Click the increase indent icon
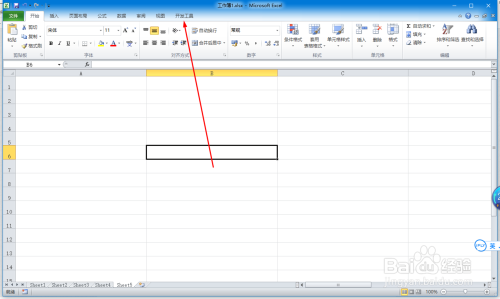The image size is (500, 299). click(183, 43)
